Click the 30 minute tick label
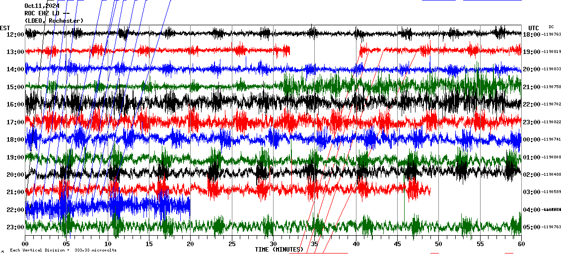 [273, 244]
